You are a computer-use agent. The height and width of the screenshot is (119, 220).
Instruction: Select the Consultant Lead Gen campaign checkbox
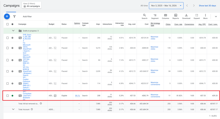[x=8, y=96]
